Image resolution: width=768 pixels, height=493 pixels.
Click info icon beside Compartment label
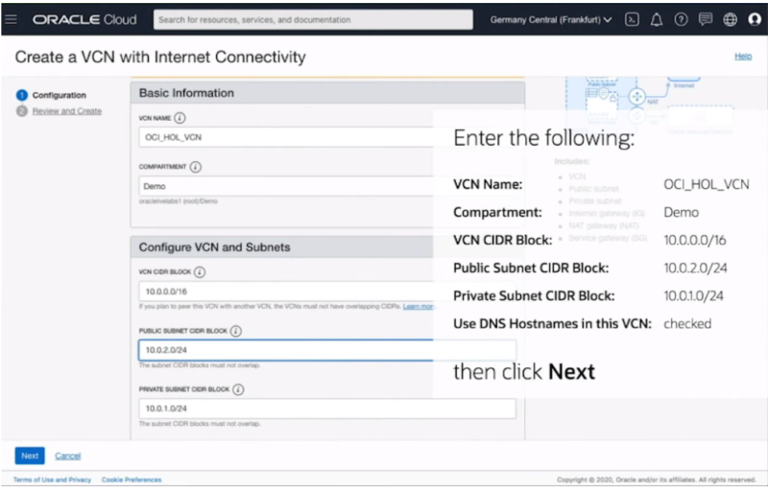[196, 167]
